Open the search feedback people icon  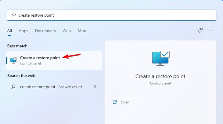tap(200, 30)
